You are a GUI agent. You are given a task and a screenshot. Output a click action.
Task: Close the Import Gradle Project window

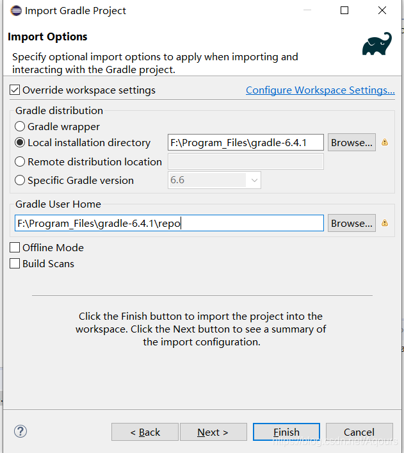point(382,10)
